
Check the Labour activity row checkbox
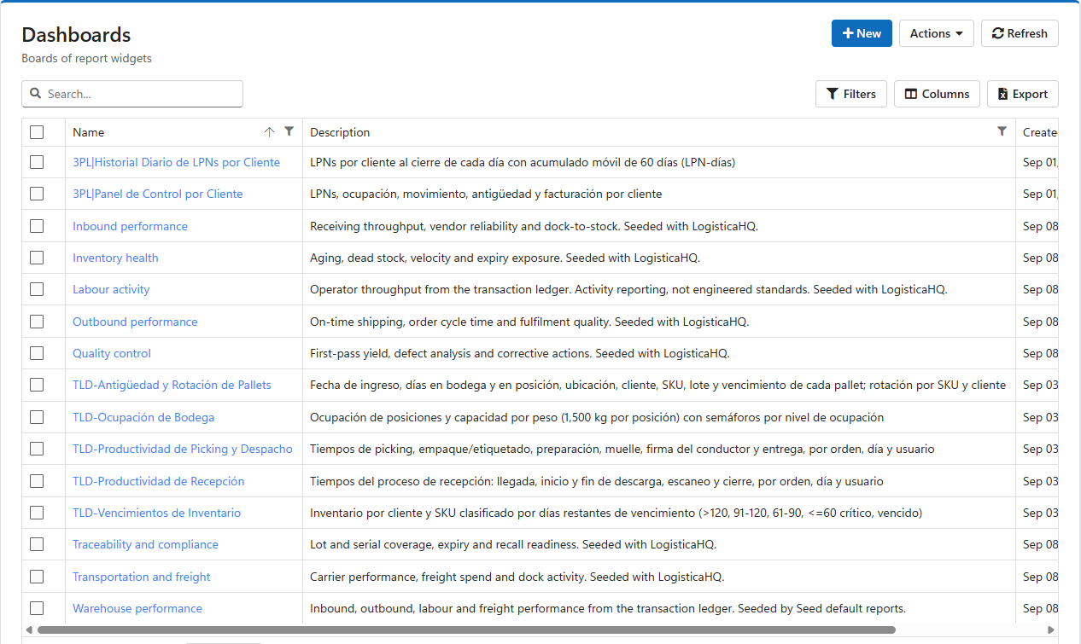(x=37, y=289)
